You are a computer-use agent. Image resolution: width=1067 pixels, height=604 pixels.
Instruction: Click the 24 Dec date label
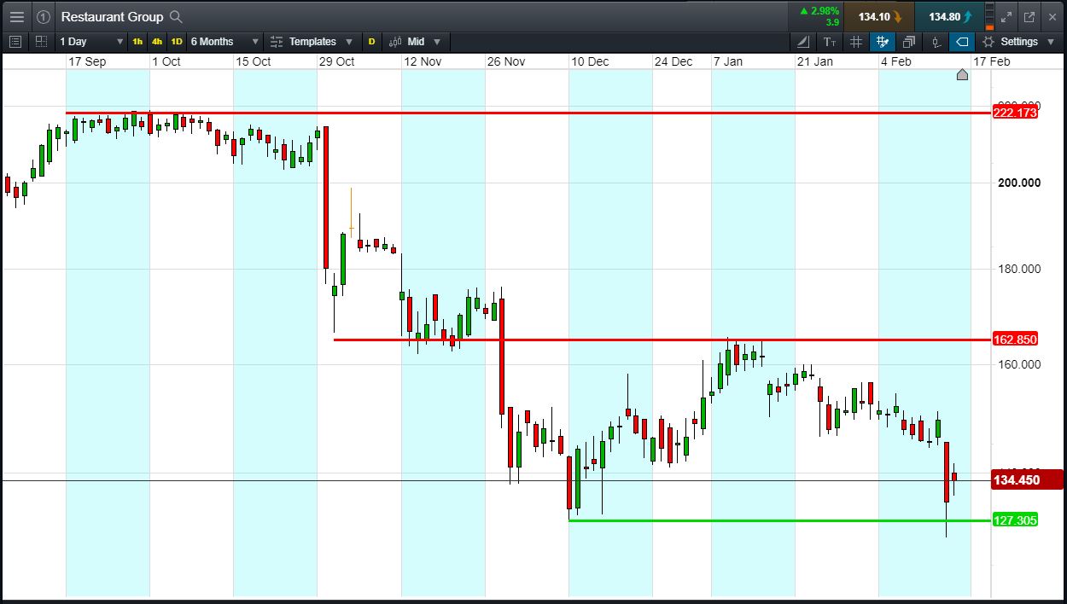click(x=673, y=61)
